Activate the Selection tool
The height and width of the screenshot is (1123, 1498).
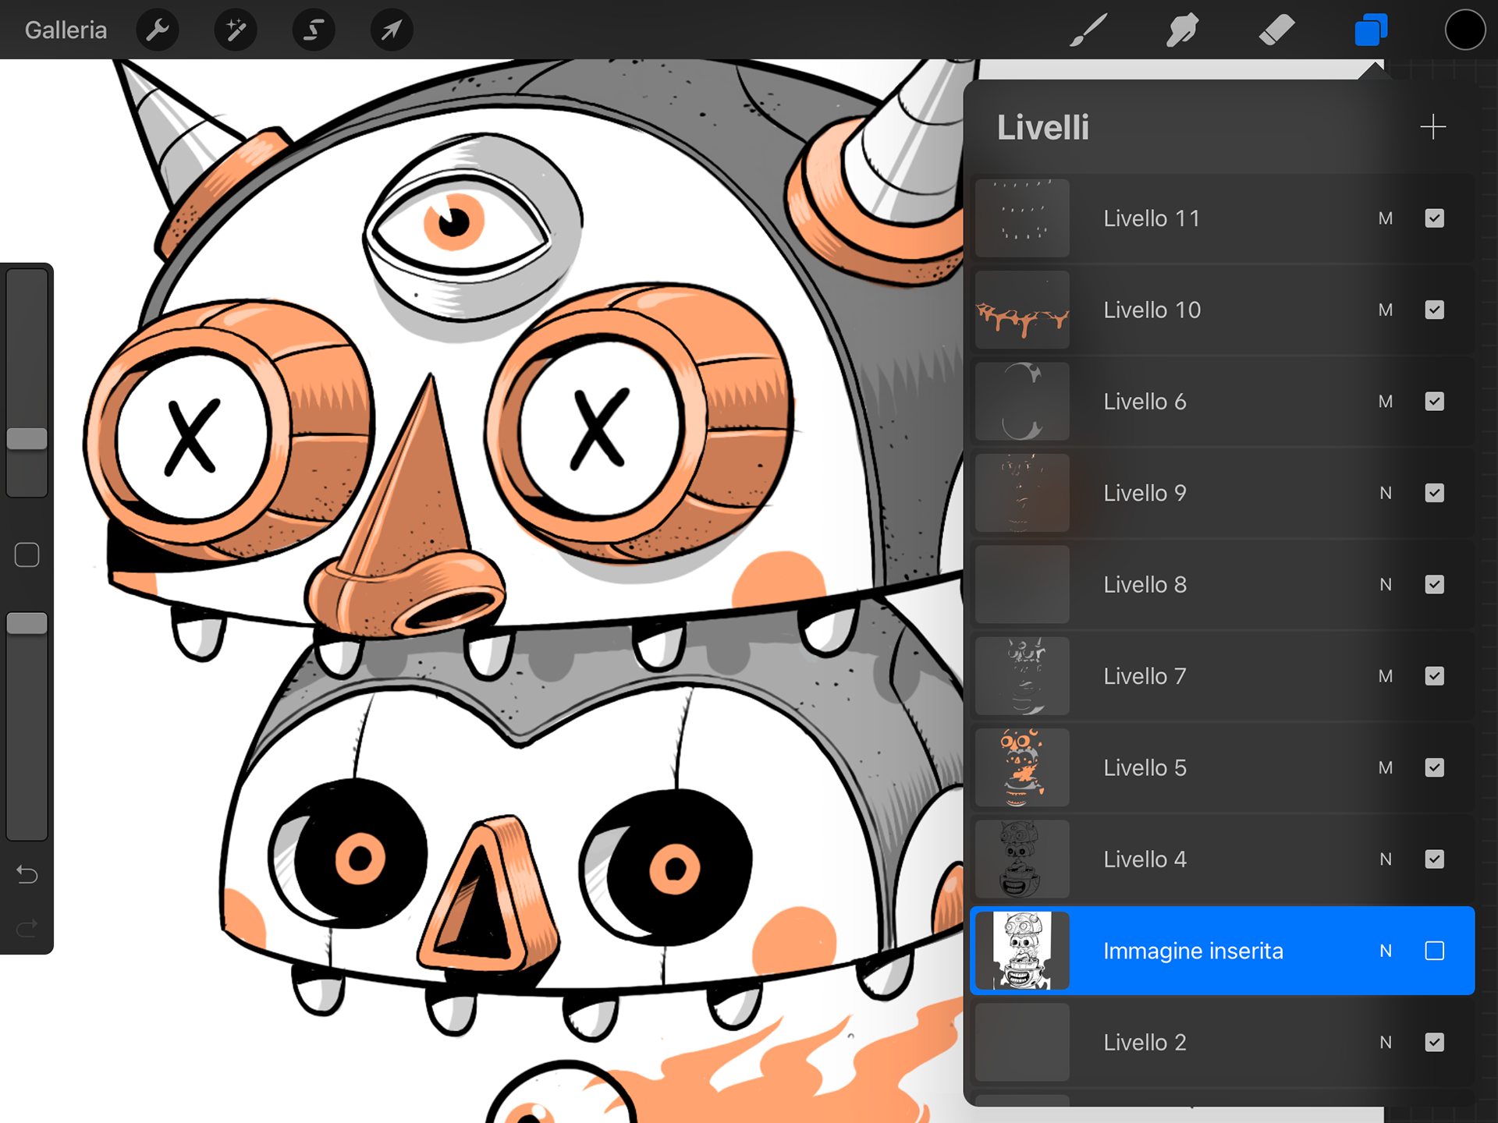pyautogui.click(x=314, y=30)
